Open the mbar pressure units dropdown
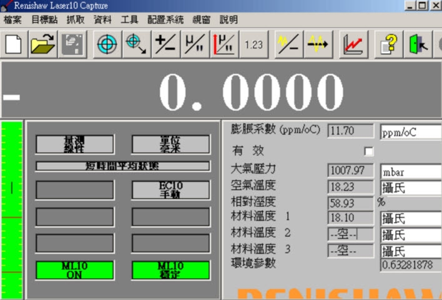Screen dimensions: 442x300 click(410, 171)
